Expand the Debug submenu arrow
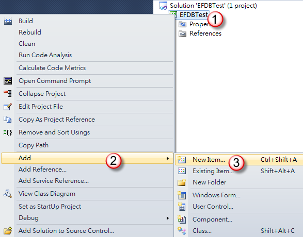 coord(168,218)
